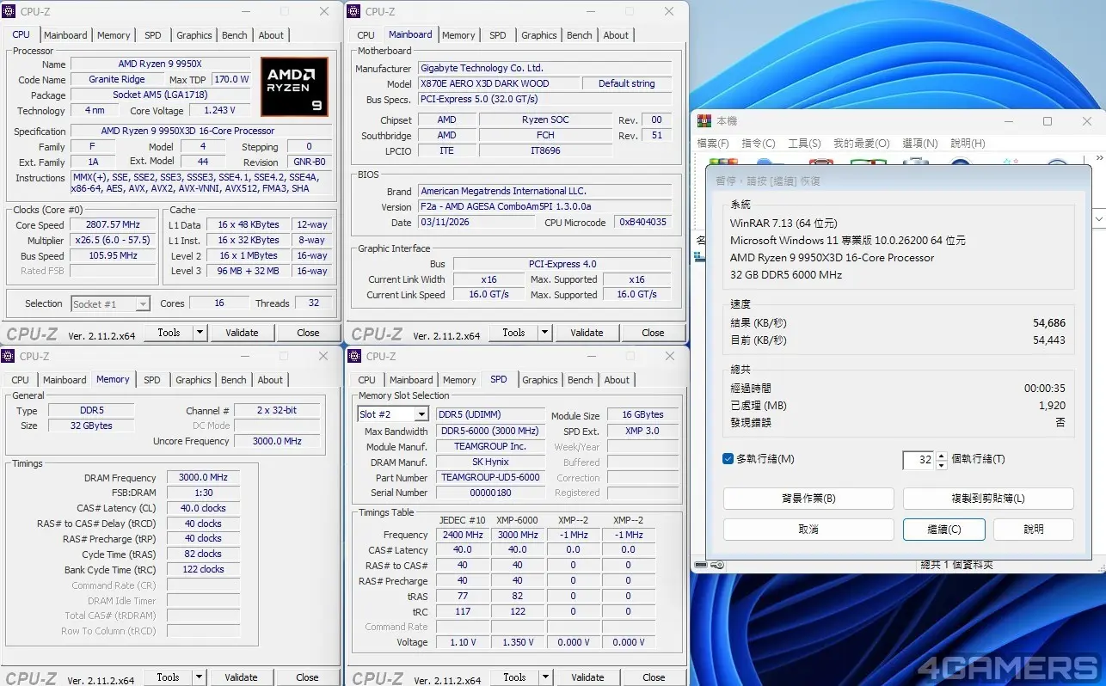
Task: Switch to the Bench tab in the CPU window
Action: tap(235, 35)
